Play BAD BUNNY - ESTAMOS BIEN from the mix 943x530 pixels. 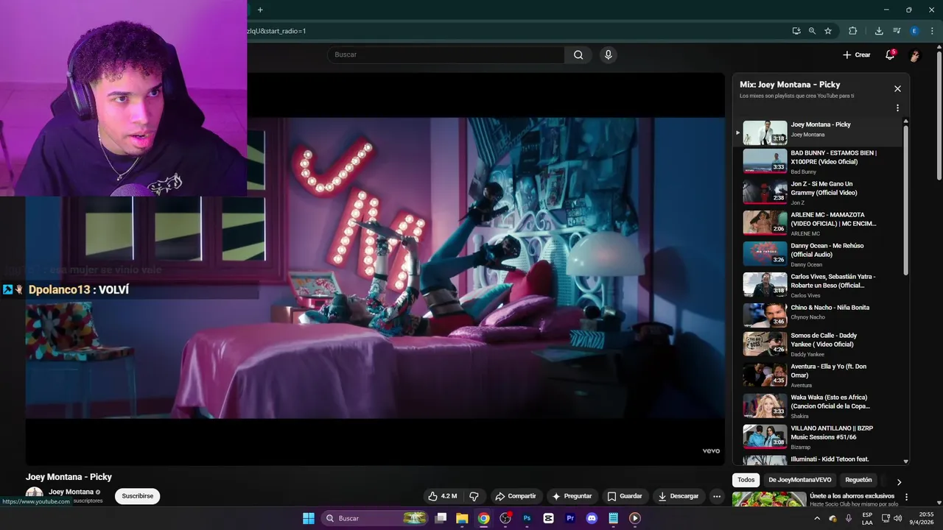click(x=818, y=162)
